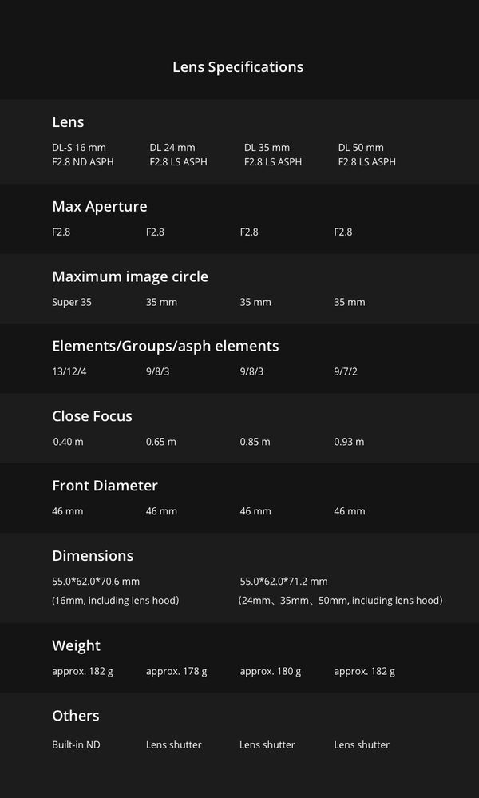479x798 pixels.
Task: Click the 9/7/2 elements value
Action: pyautogui.click(x=346, y=371)
